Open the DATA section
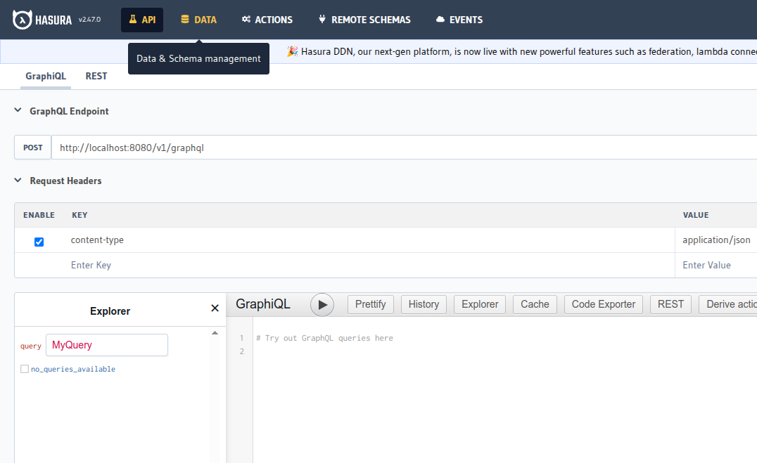Viewport: 757px width, 463px height. coord(198,20)
